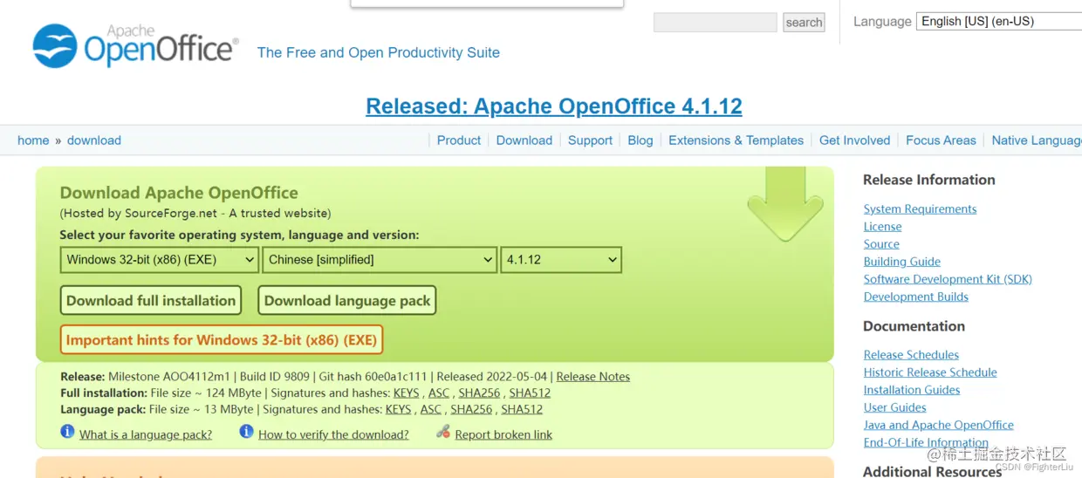The width and height of the screenshot is (1082, 478).
Task: Open Java and Apache OpenOffice link
Action: coord(939,425)
